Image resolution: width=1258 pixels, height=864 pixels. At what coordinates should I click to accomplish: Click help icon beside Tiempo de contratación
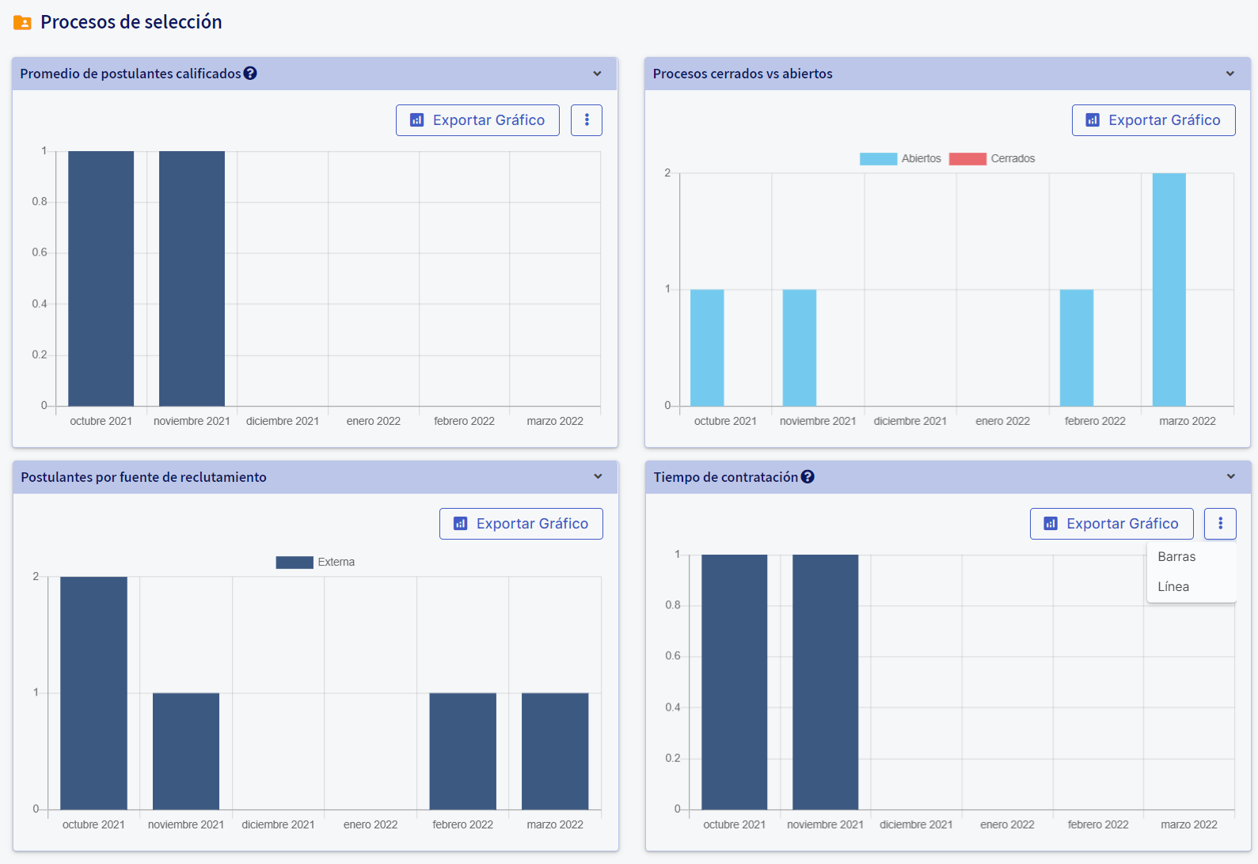pyautogui.click(x=808, y=477)
